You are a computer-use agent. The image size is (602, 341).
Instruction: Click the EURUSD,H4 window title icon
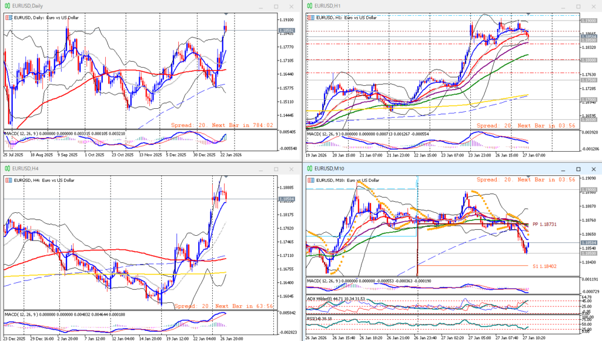coord(7,169)
